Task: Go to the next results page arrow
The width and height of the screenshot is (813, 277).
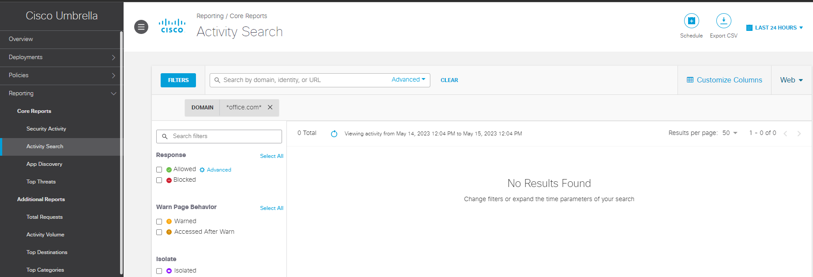Action: (x=799, y=133)
